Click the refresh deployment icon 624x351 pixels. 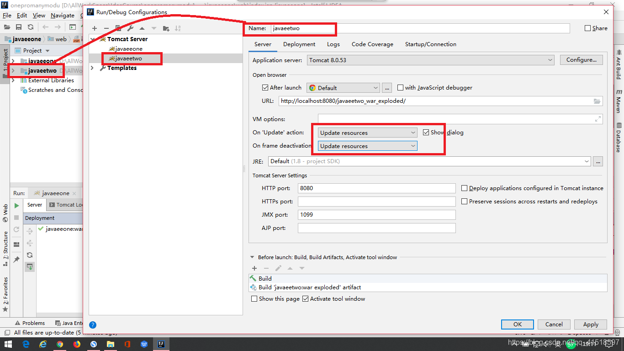click(x=30, y=255)
